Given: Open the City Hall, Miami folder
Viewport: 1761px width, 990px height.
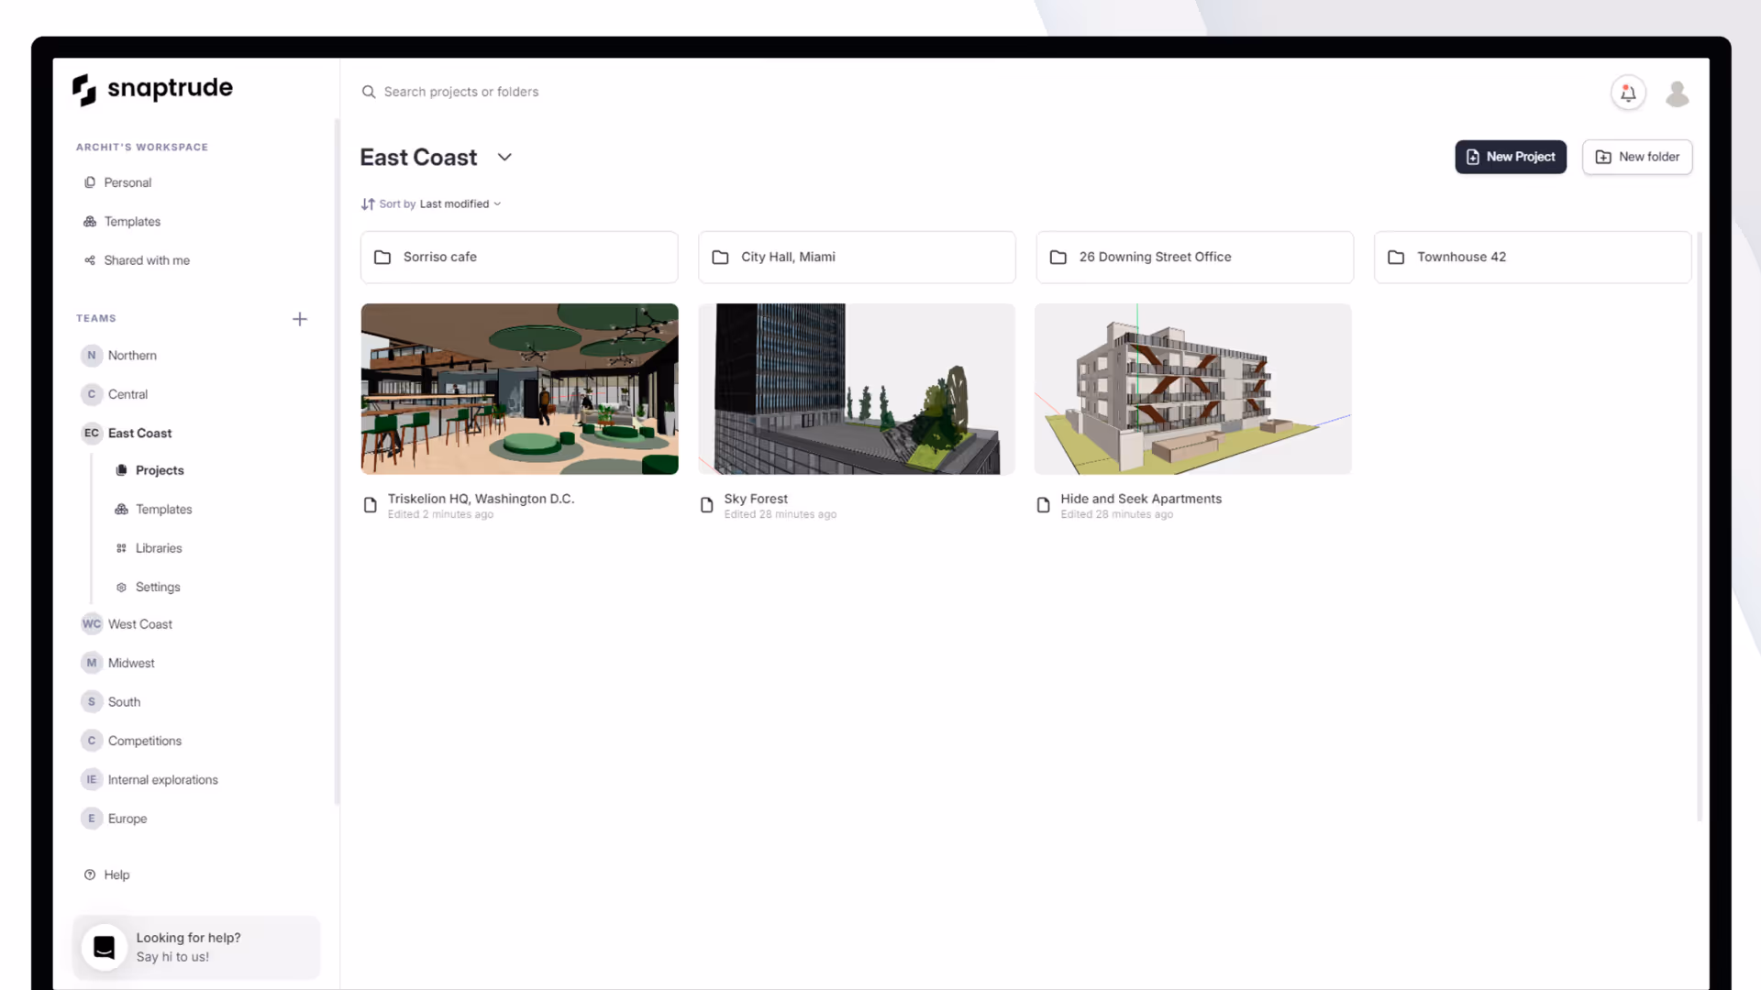Looking at the screenshot, I should pyautogui.click(x=857, y=258).
